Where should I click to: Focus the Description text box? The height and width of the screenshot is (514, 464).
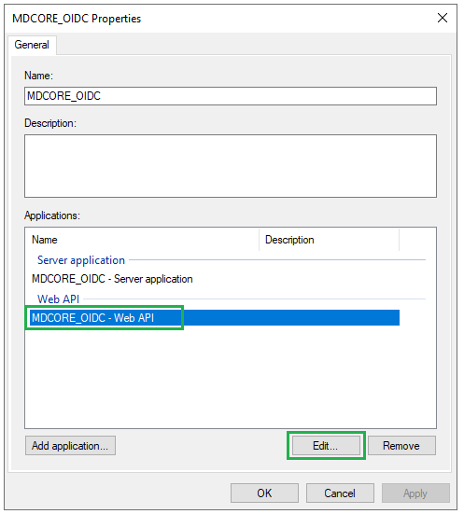click(x=231, y=166)
